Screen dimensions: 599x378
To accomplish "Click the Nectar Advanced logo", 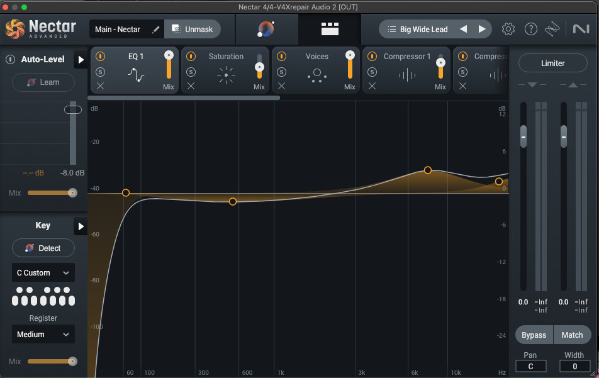I will [x=41, y=29].
